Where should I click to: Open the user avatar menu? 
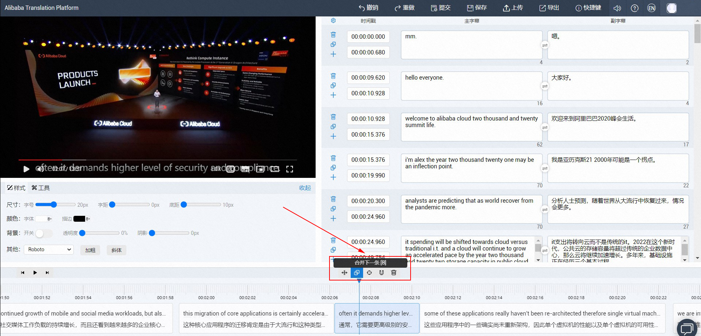click(671, 8)
